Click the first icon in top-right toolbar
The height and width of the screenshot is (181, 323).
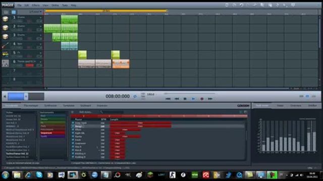(227, 5)
